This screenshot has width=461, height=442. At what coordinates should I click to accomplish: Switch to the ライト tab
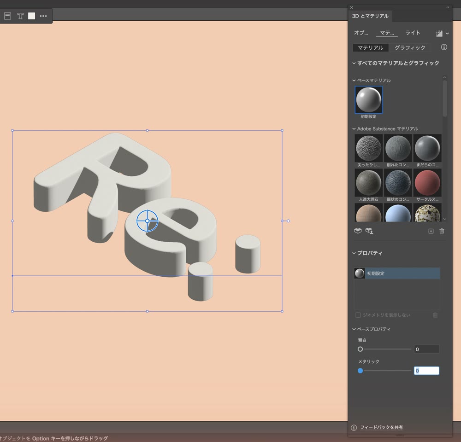(x=413, y=33)
